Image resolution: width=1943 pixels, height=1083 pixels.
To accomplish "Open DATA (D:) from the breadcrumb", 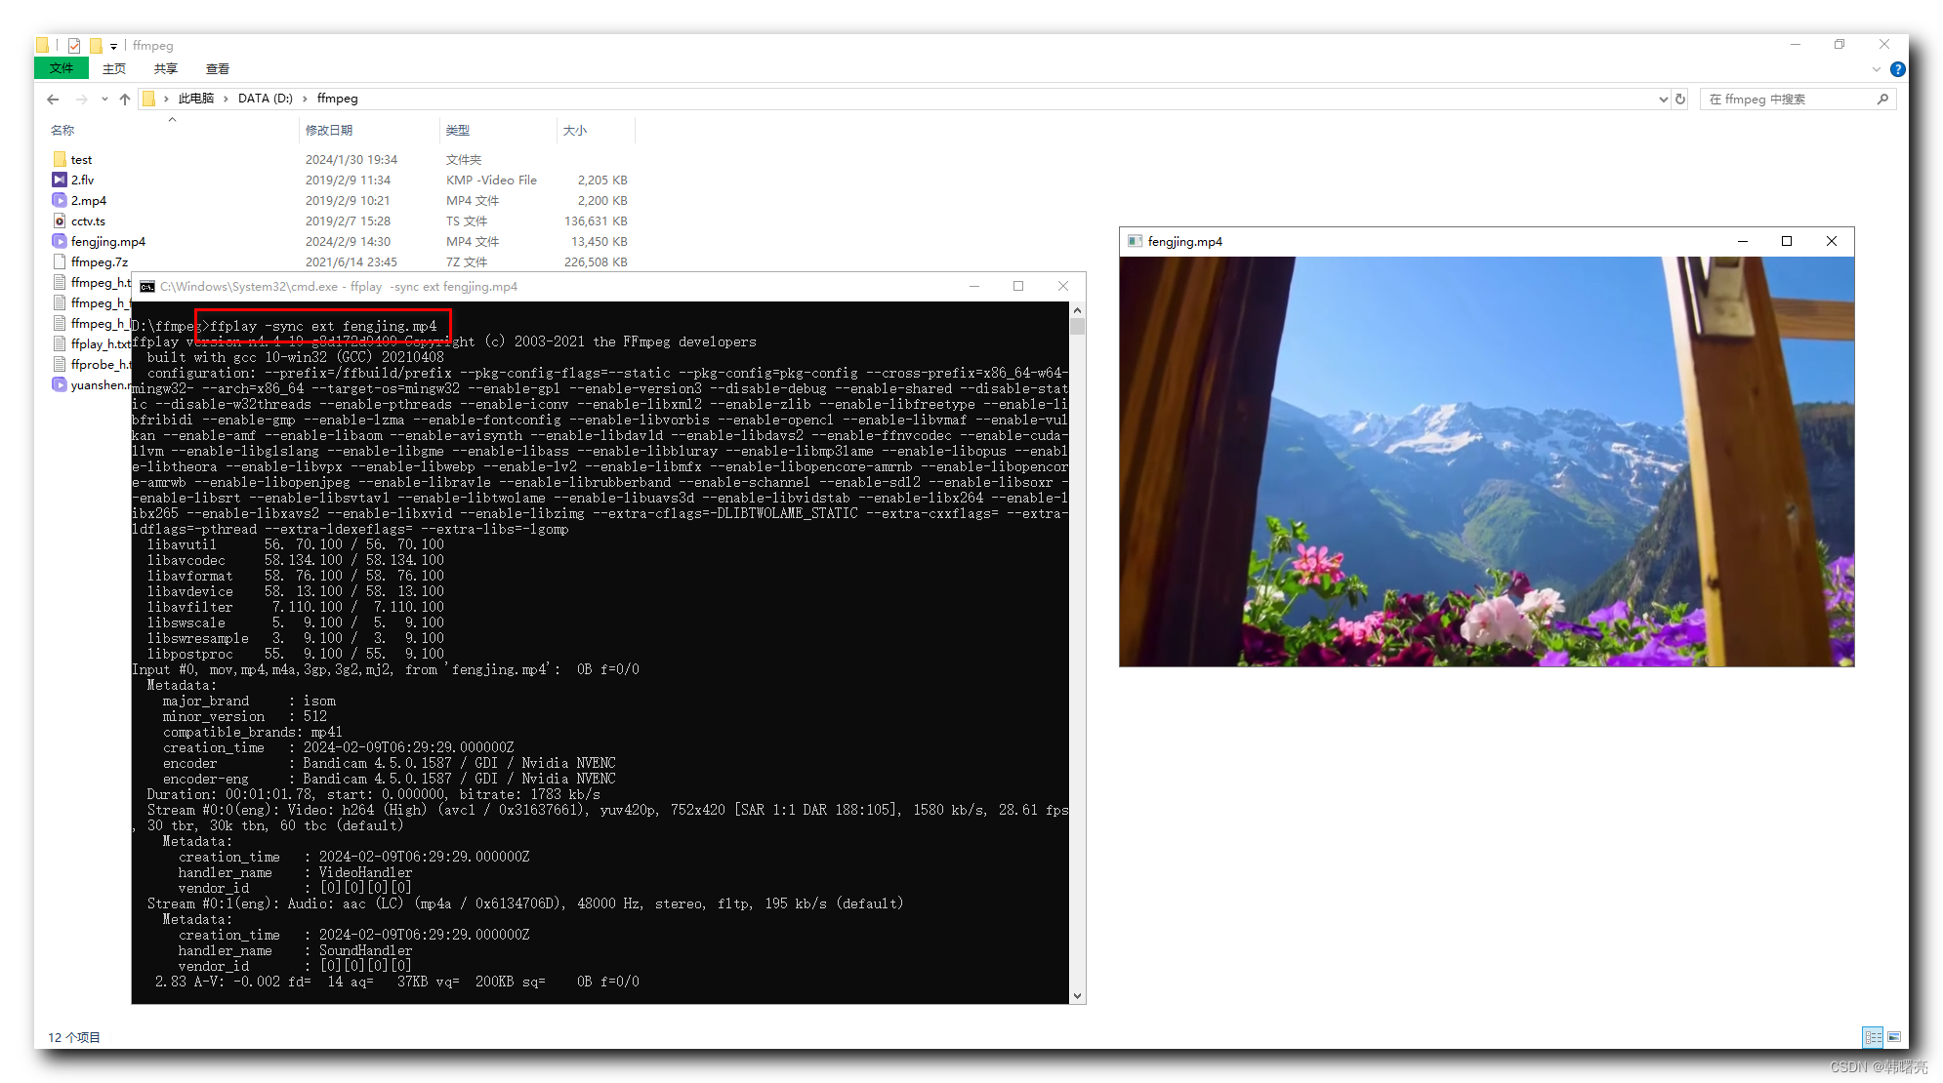I will click(x=265, y=99).
